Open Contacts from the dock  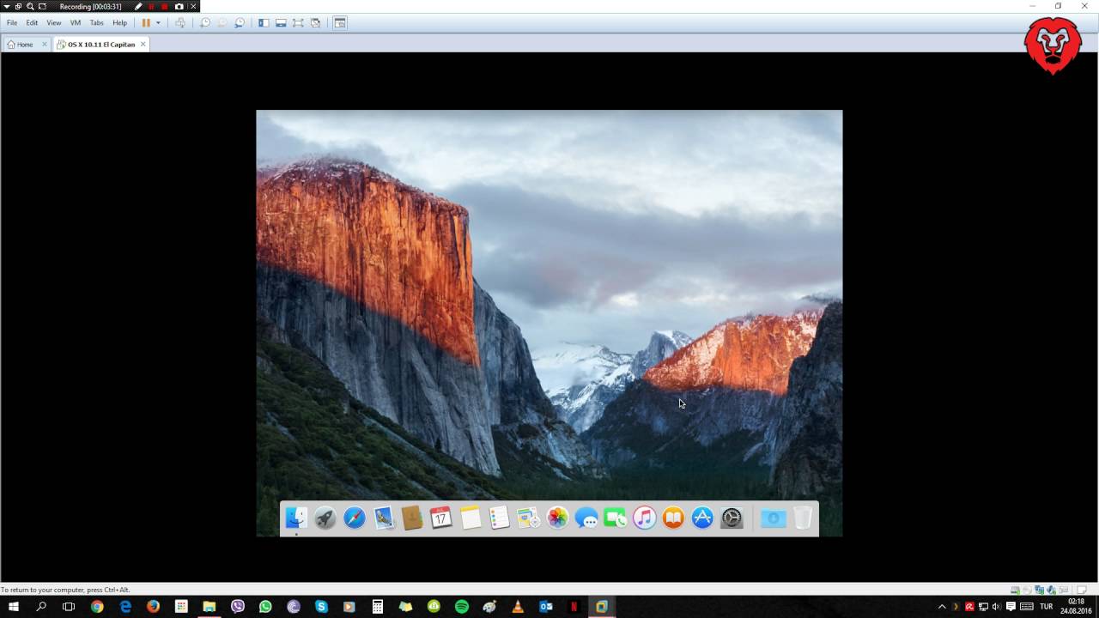click(x=412, y=518)
